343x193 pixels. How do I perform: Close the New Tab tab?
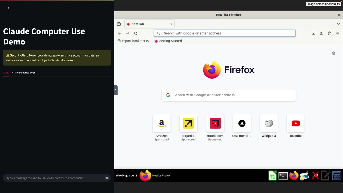pyautogui.click(x=170, y=24)
